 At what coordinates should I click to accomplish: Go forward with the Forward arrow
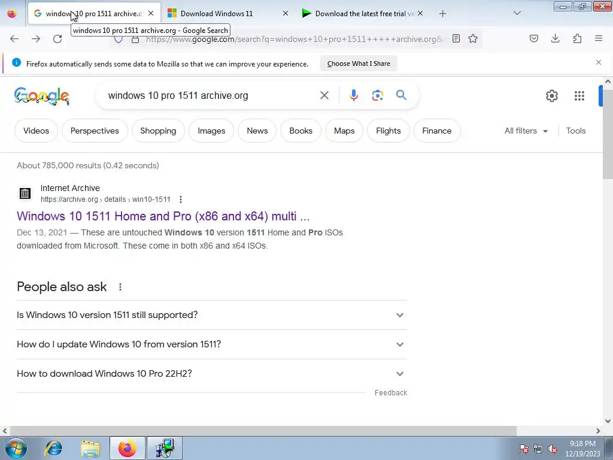pos(36,38)
